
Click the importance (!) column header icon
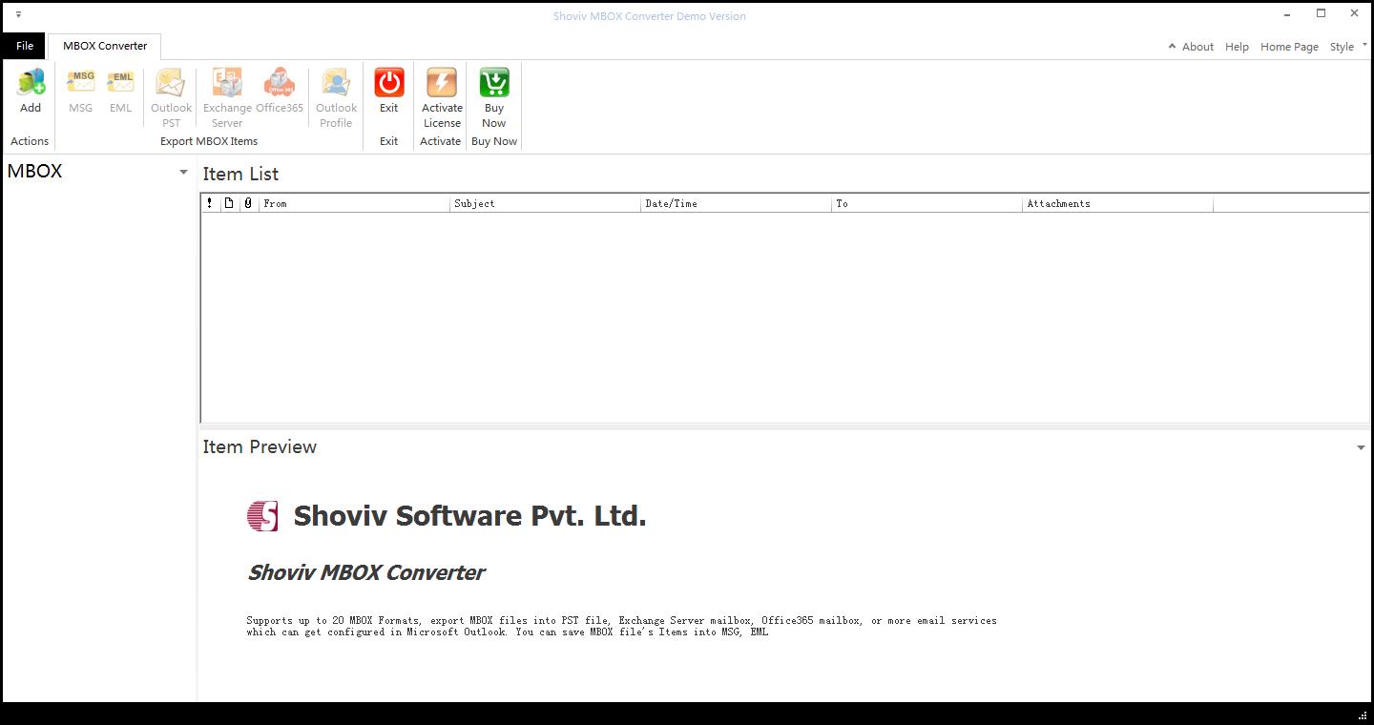(x=210, y=203)
